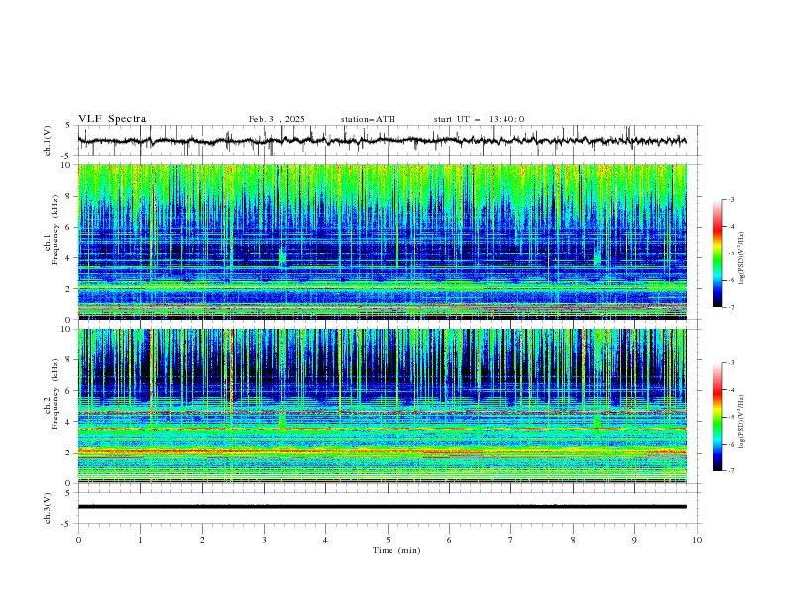Click the "0" tick on the time axis
The width and height of the screenshot is (785, 606).
(78, 540)
